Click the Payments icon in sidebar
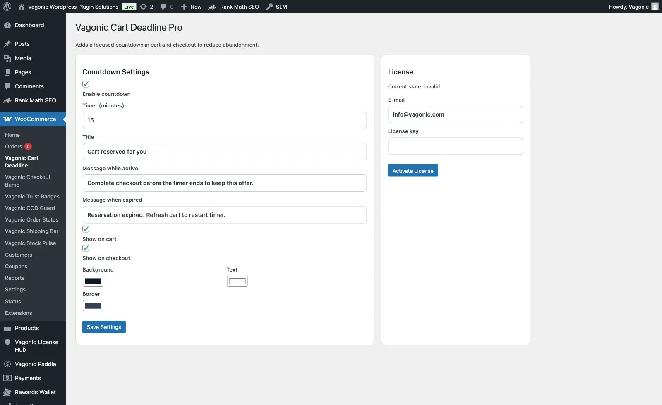Viewport: 662px width, 405px height. (x=7, y=378)
